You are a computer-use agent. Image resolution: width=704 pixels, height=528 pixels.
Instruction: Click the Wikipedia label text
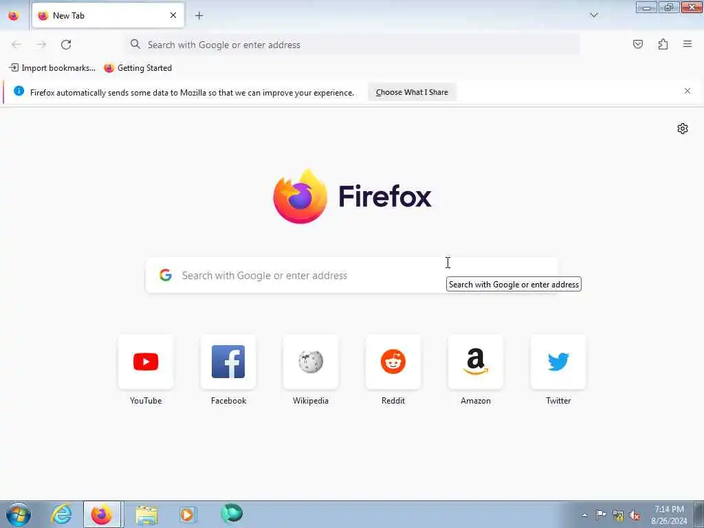coord(311,401)
